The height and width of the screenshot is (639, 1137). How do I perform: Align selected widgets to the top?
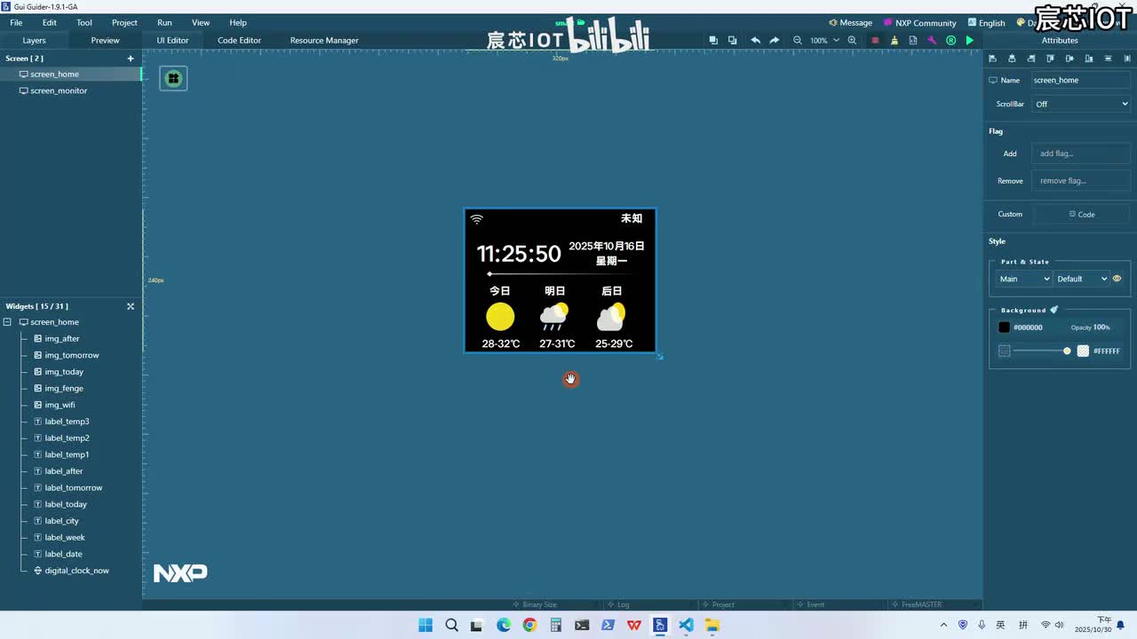pyautogui.click(x=1050, y=59)
